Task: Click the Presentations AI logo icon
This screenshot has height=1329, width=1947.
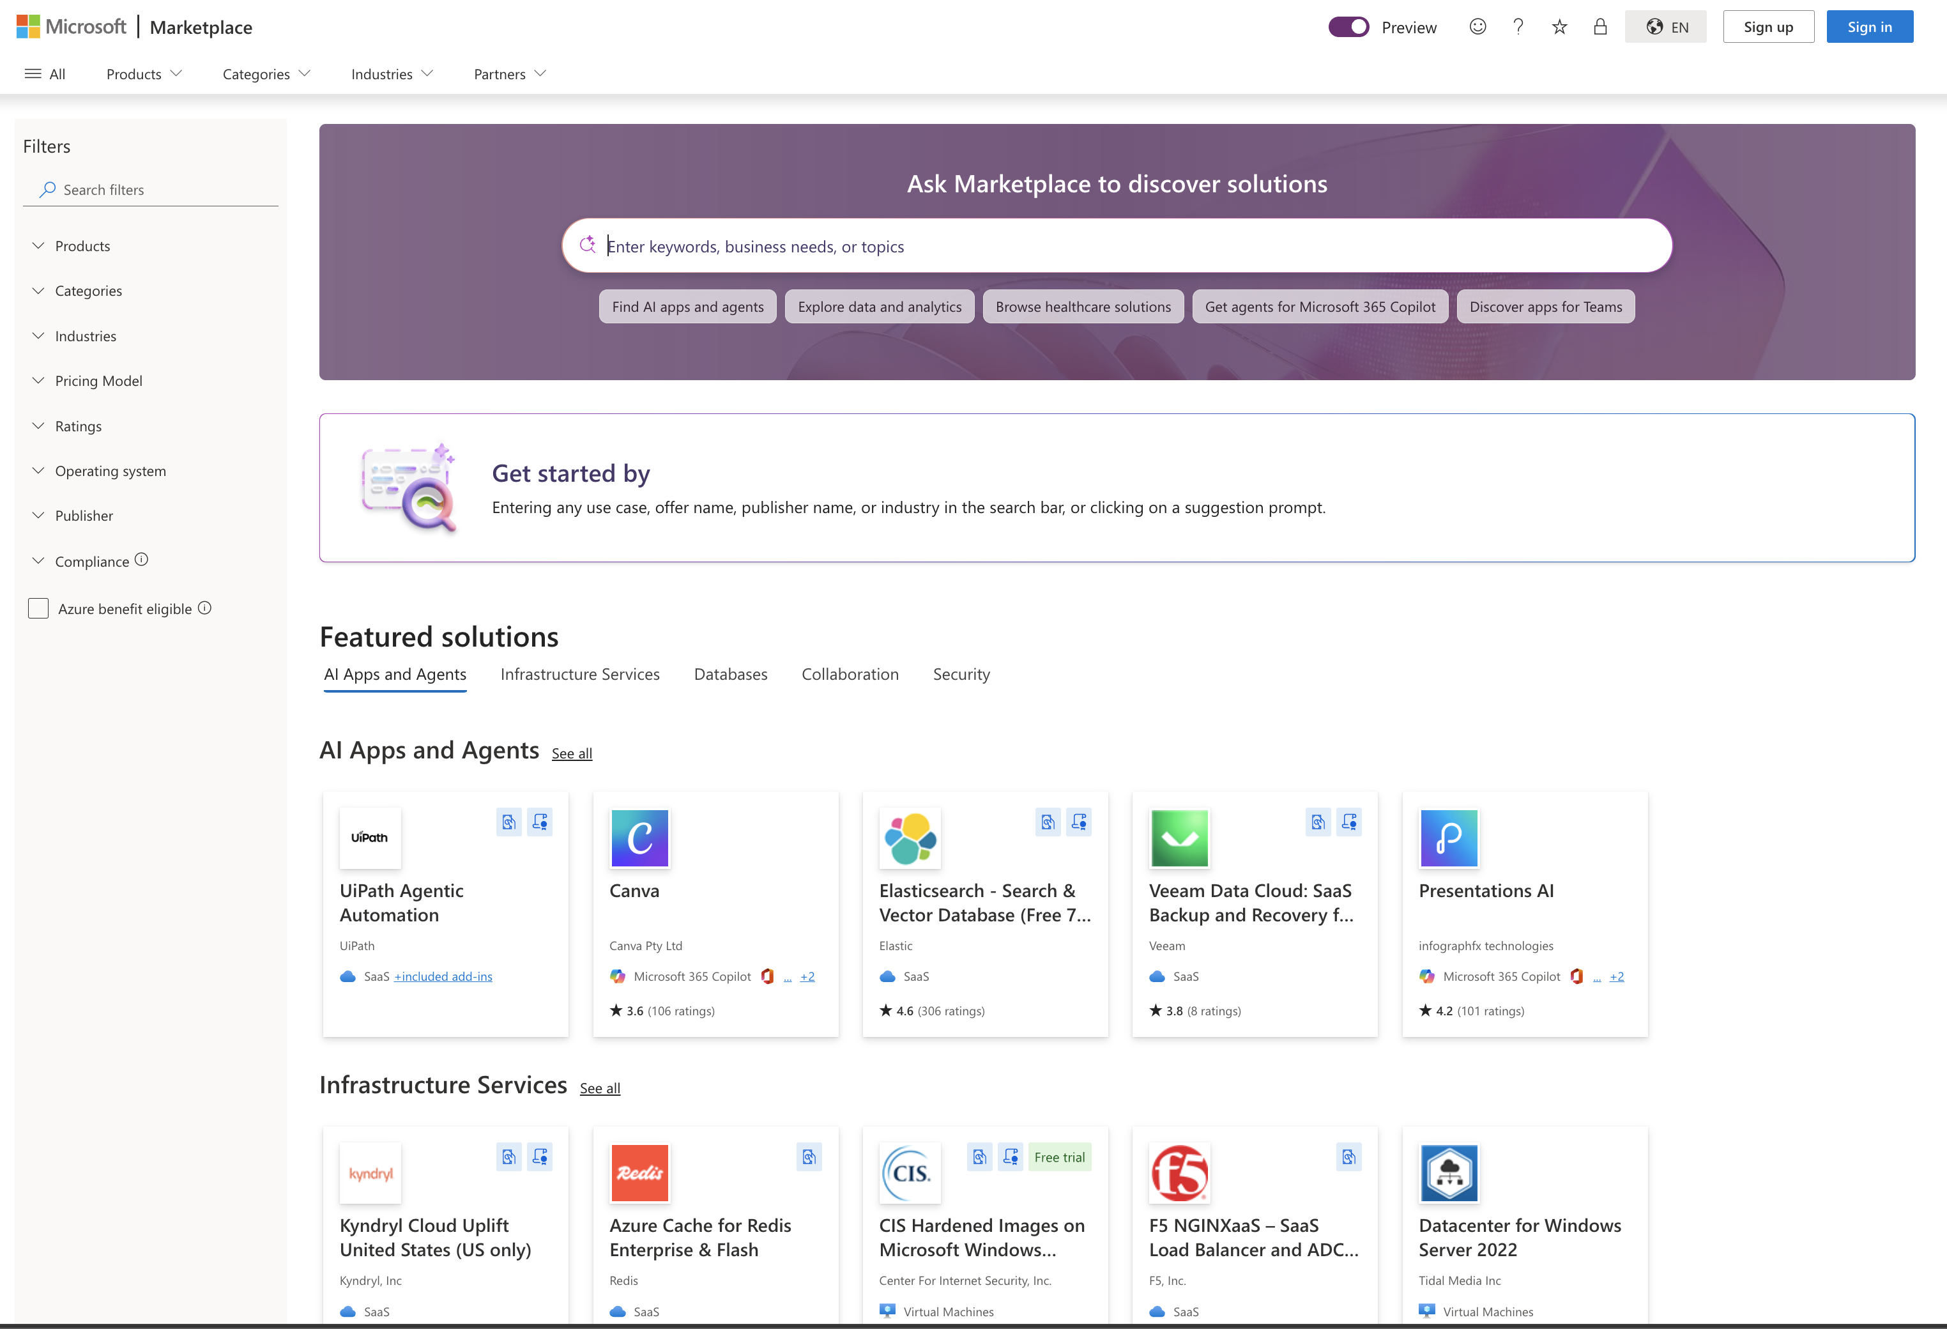Action: pos(1449,837)
